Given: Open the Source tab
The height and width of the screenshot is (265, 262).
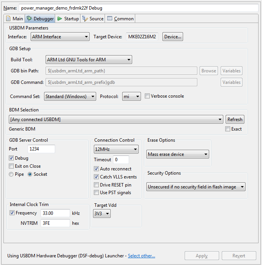Looking at the screenshot, I should (93, 19).
